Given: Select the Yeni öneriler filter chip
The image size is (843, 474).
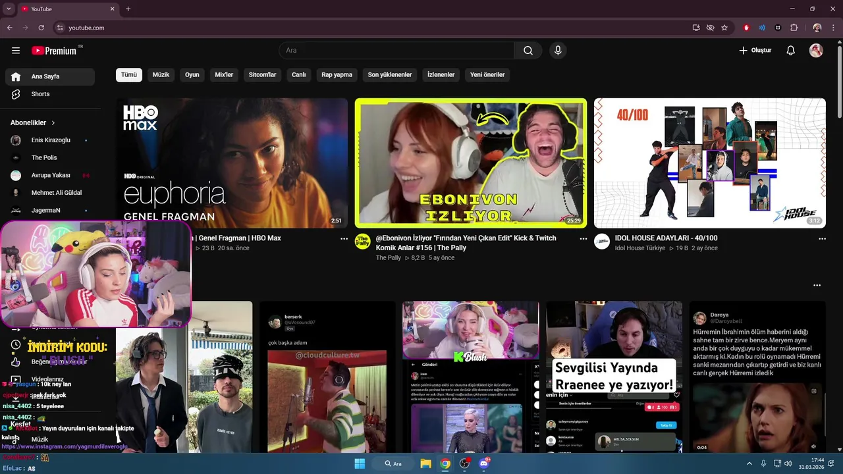Looking at the screenshot, I should pos(487,75).
